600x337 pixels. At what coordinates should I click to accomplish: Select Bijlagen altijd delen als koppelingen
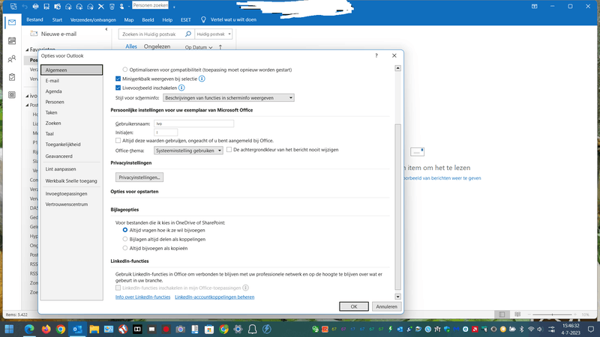pyautogui.click(x=125, y=239)
